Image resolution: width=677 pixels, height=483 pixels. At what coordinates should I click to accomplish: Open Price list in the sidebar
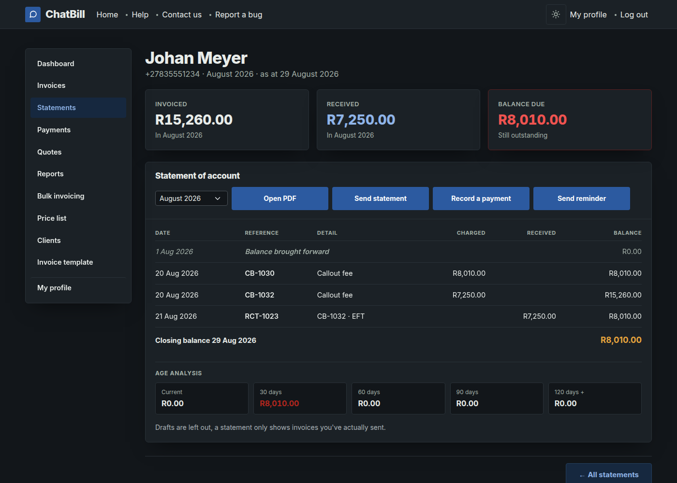[x=78, y=218]
